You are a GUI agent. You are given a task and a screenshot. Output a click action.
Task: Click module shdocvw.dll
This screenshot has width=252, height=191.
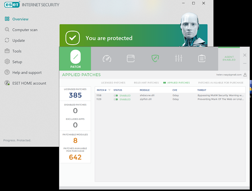click(x=147, y=95)
